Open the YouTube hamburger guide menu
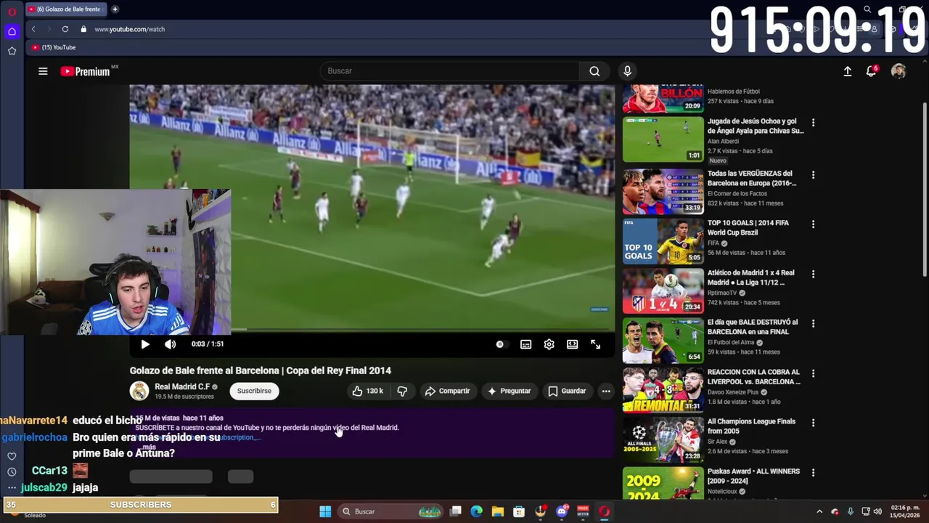Screen dimensions: 929x523 click(43, 71)
